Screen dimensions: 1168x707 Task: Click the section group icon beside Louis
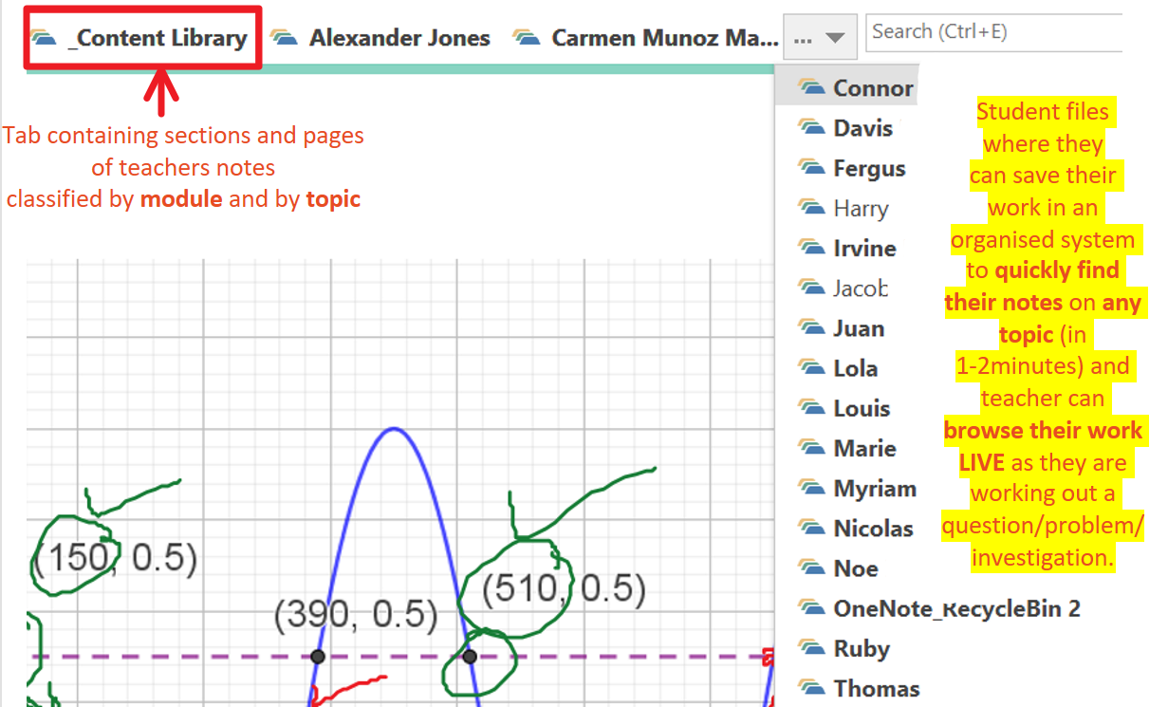pos(812,408)
